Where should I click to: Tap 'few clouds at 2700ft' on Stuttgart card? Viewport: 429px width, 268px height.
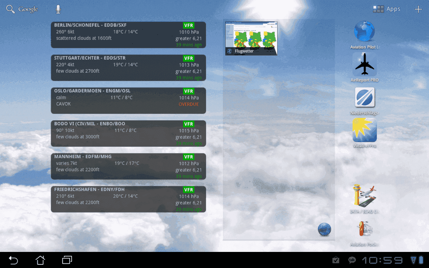78,71
